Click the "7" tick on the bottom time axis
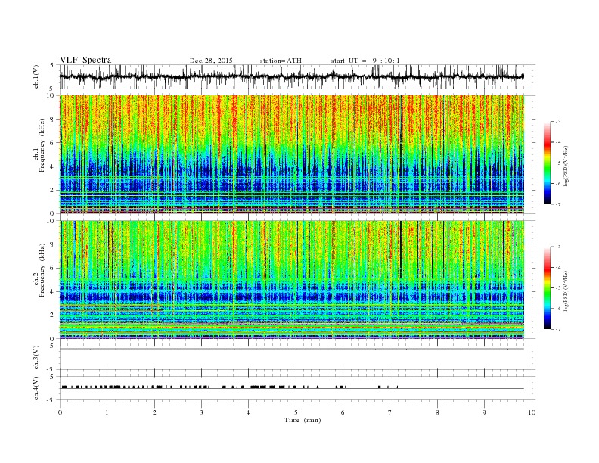This screenshot has height=463, width=599. coord(390,412)
